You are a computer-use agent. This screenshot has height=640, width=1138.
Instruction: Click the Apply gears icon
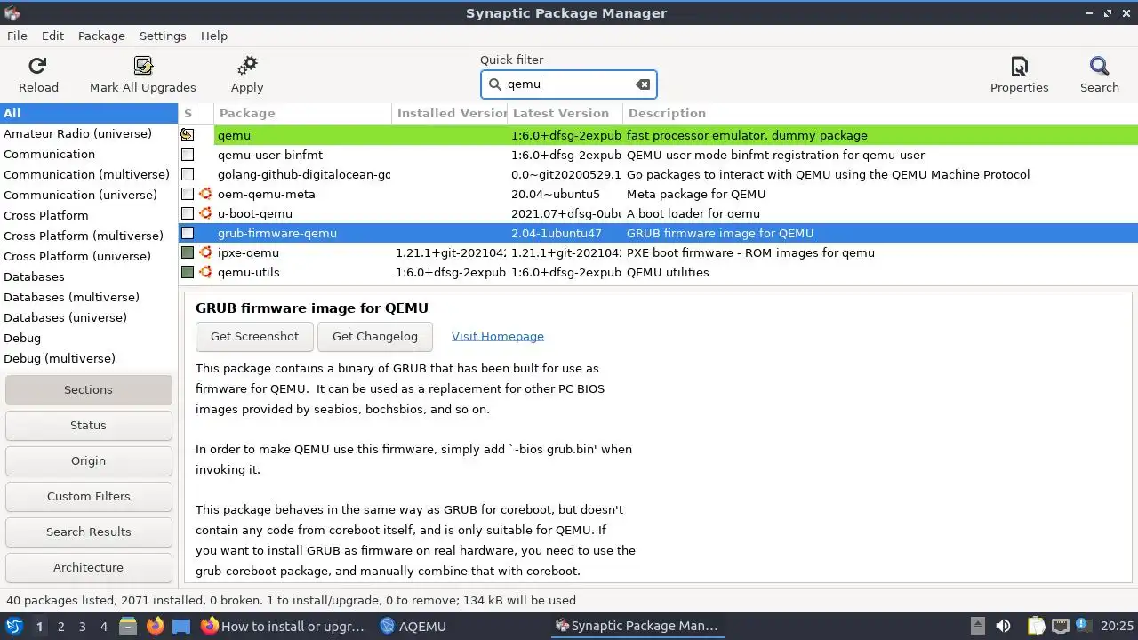pyautogui.click(x=247, y=66)
